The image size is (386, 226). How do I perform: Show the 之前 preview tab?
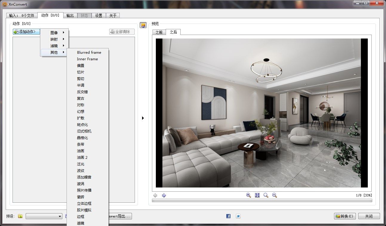coord(159,32)
